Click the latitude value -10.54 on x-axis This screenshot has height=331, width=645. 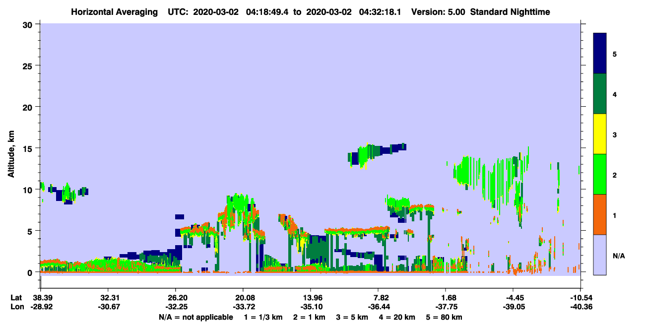point(580,297)
